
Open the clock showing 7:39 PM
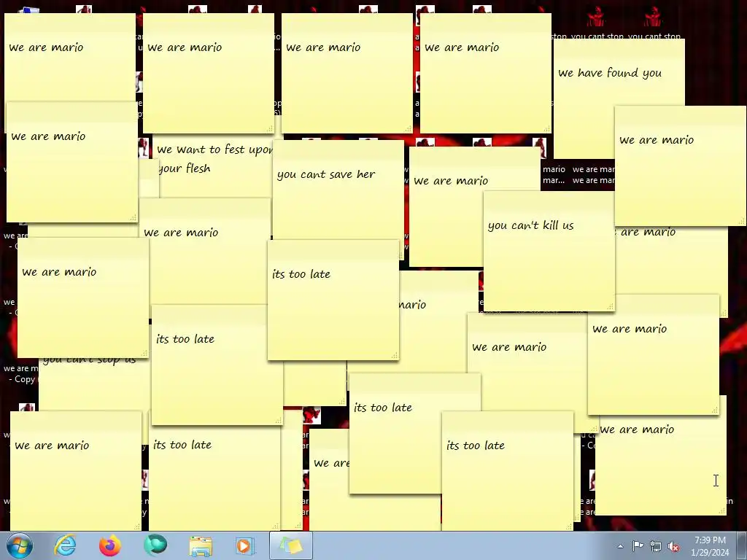[x=710, y=545]
